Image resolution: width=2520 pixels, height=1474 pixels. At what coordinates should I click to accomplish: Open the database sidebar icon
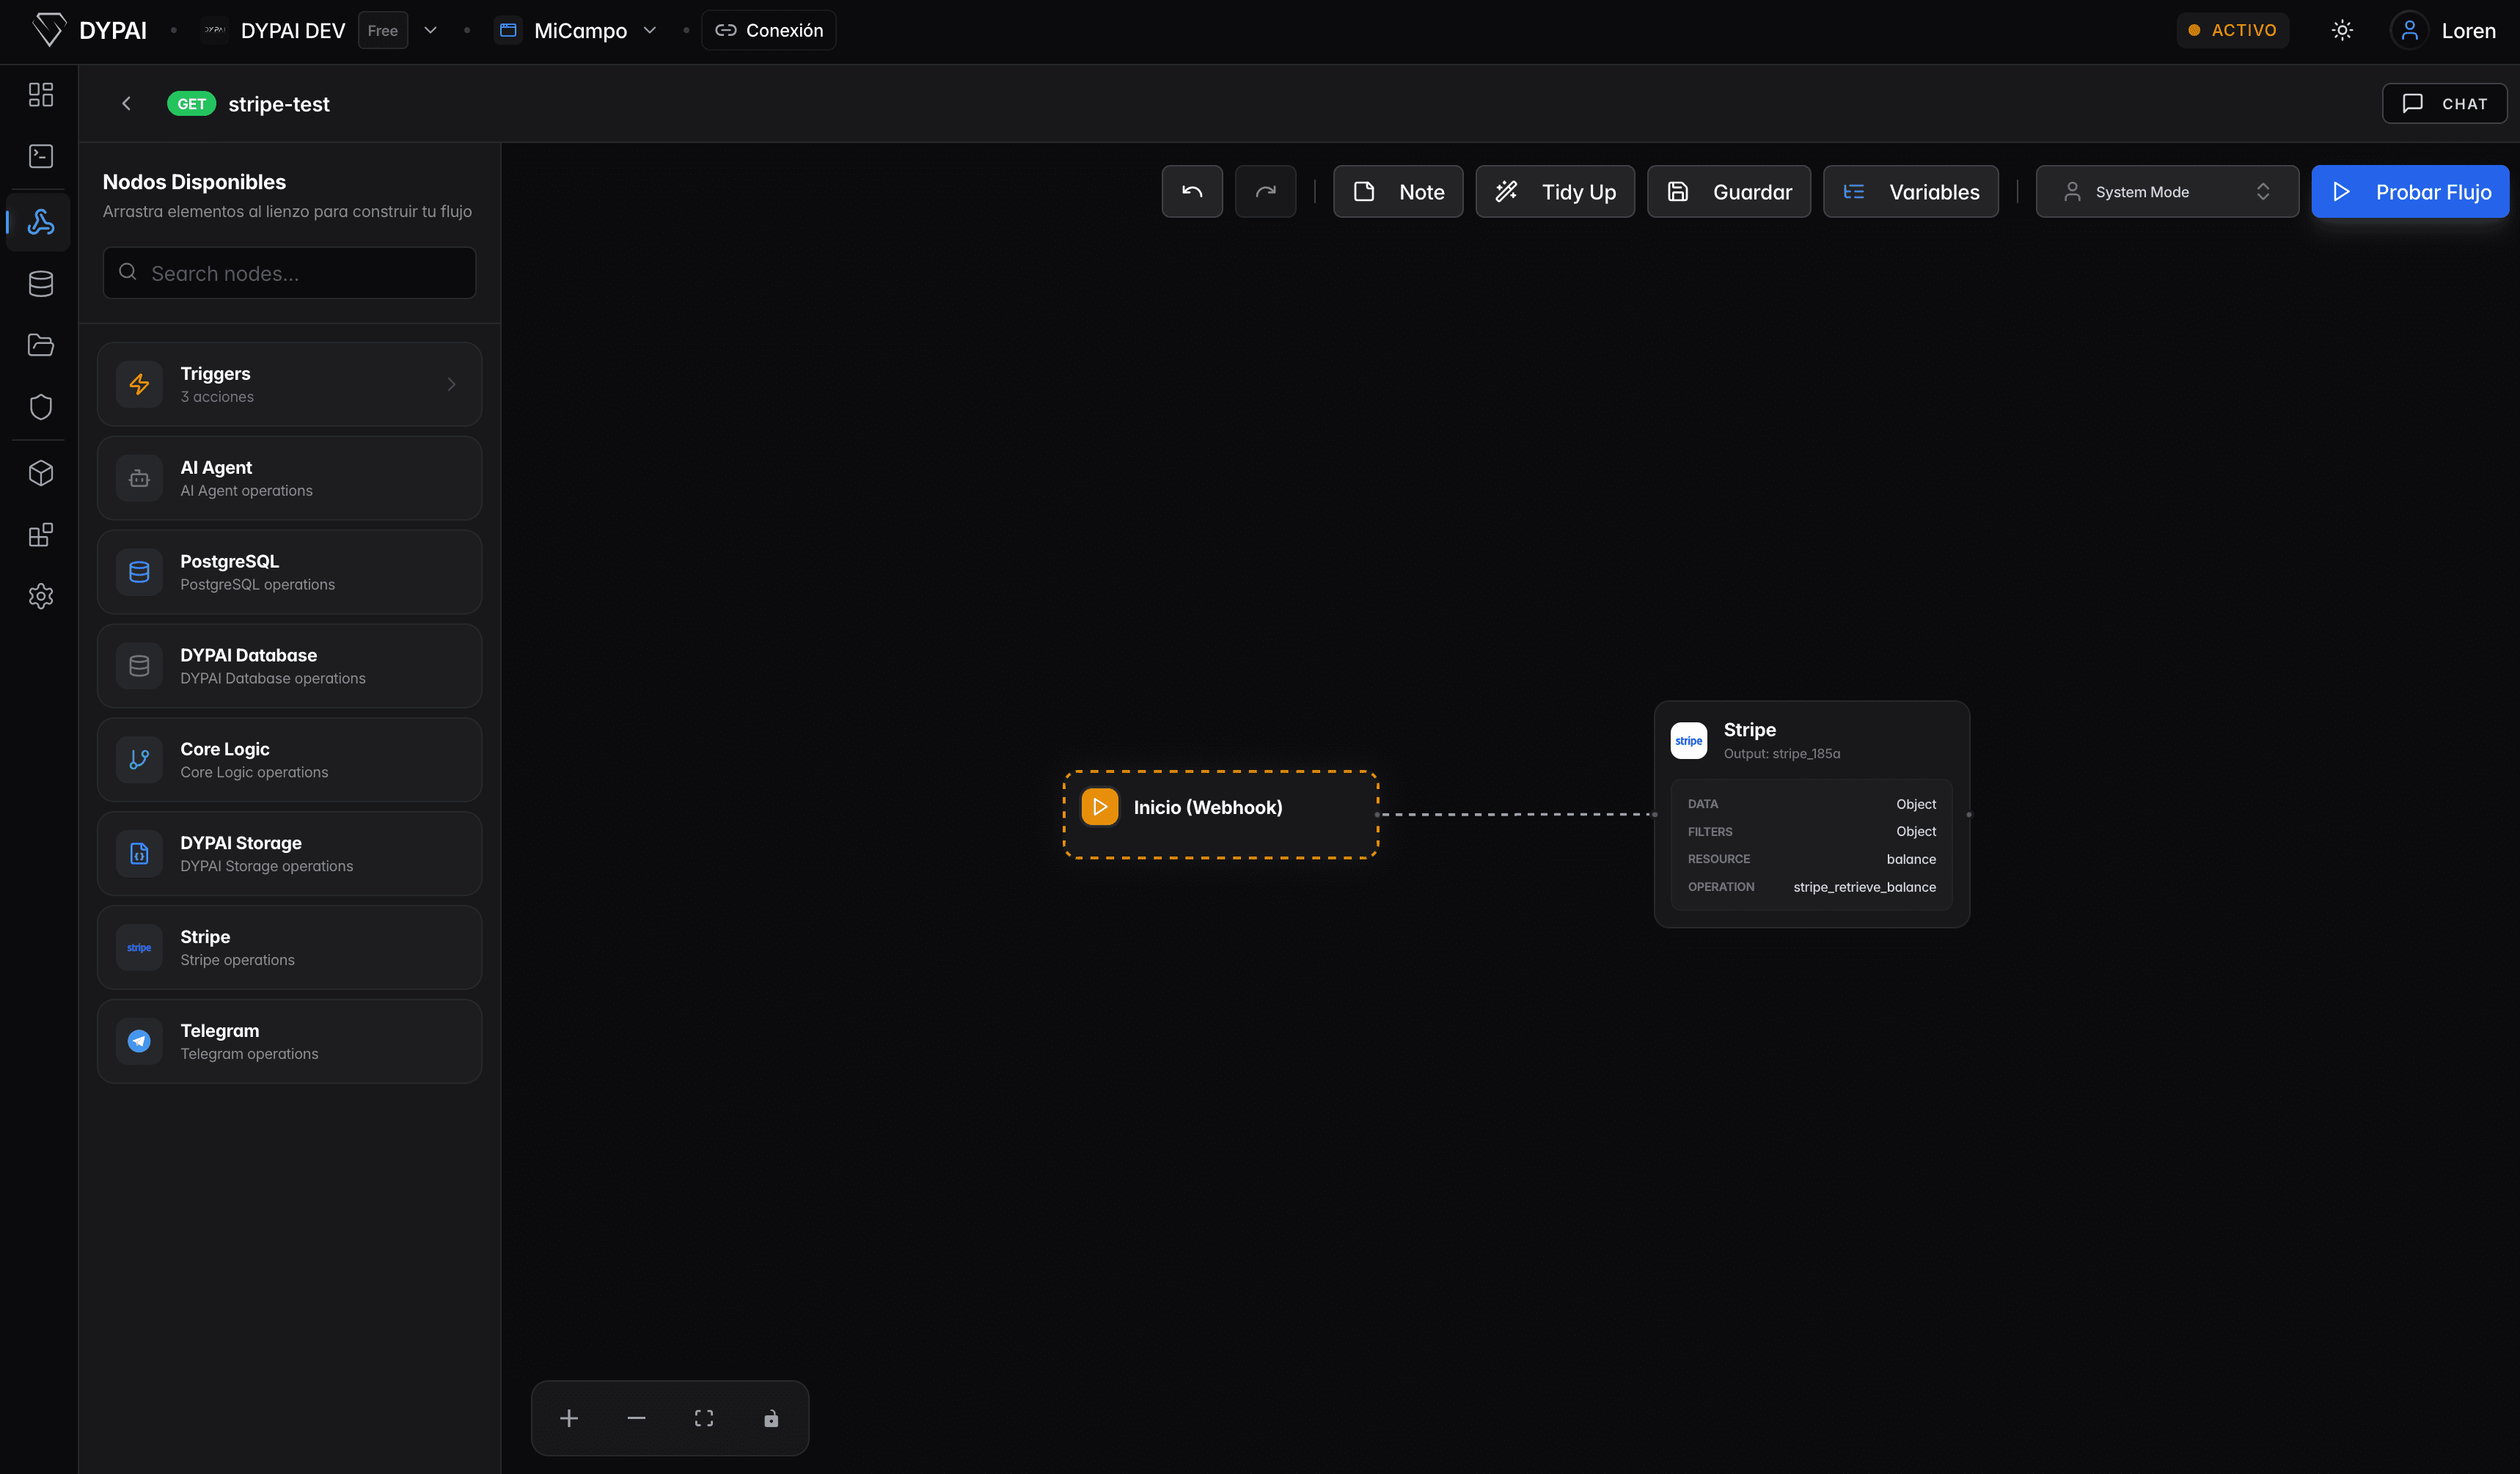pos(41,284)
